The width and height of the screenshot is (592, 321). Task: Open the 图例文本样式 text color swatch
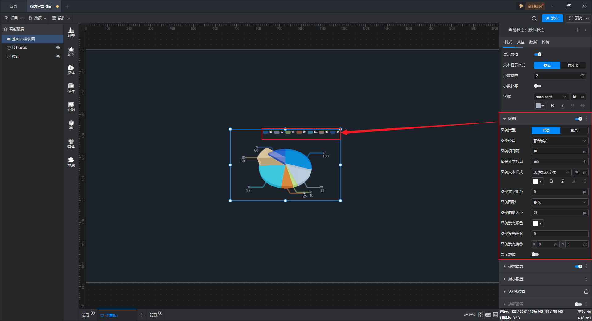537,181
